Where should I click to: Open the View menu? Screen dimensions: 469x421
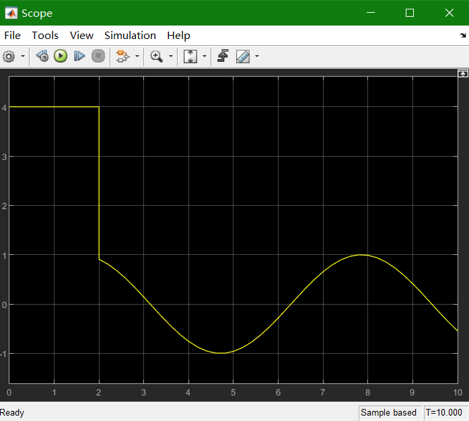81,36
